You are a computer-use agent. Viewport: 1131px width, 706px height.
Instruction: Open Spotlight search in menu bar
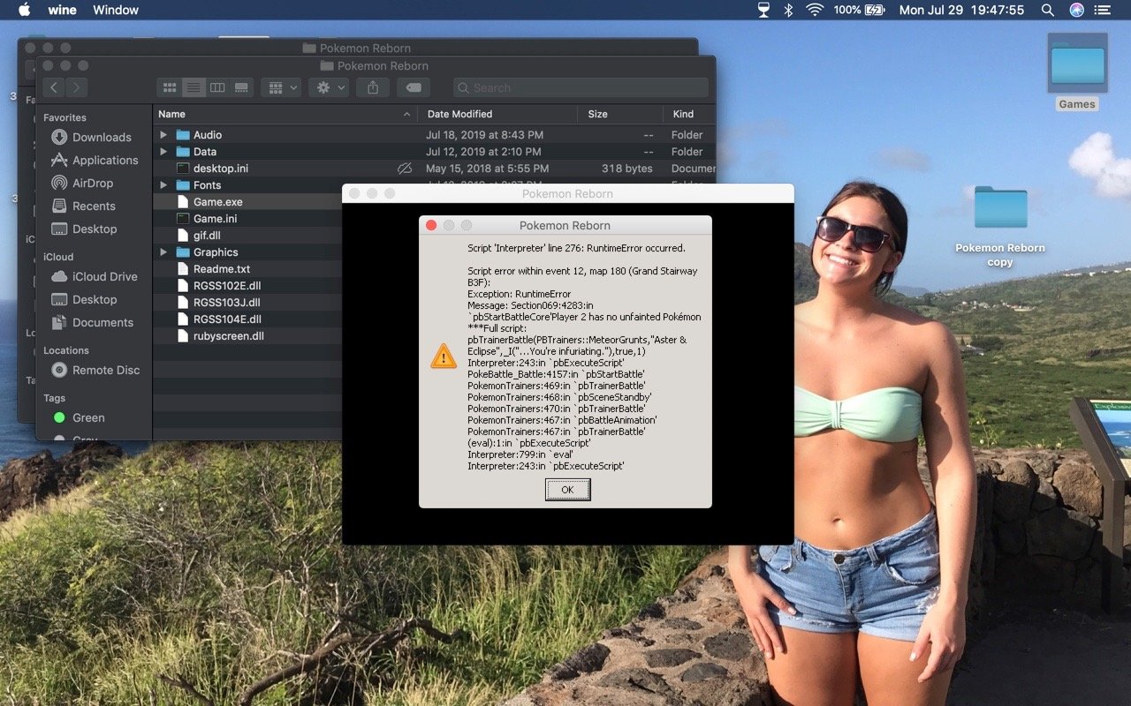click(1047, 10)
